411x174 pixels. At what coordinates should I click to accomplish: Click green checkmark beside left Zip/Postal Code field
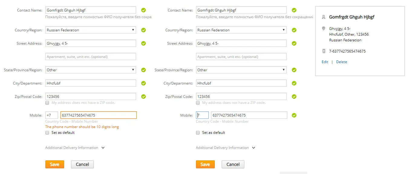(x=144, y=96)
